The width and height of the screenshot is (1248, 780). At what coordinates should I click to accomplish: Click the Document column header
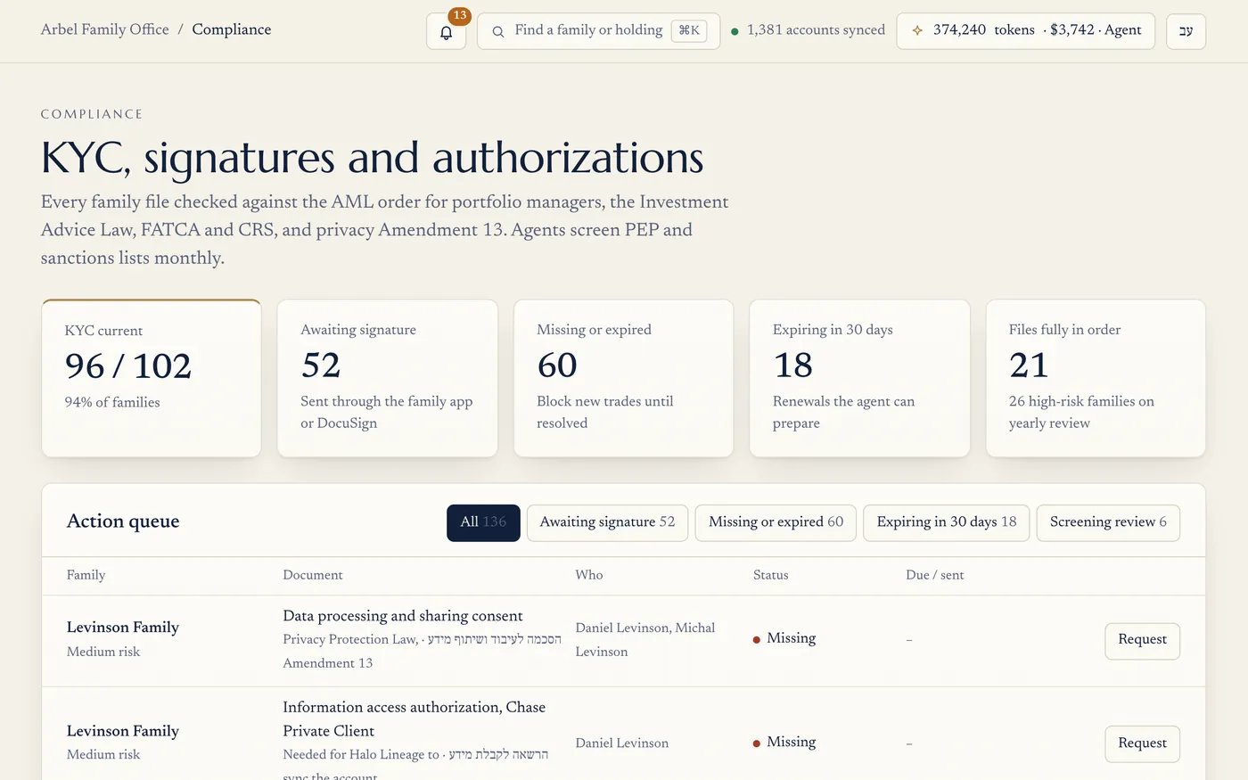(x=313, y=575)
